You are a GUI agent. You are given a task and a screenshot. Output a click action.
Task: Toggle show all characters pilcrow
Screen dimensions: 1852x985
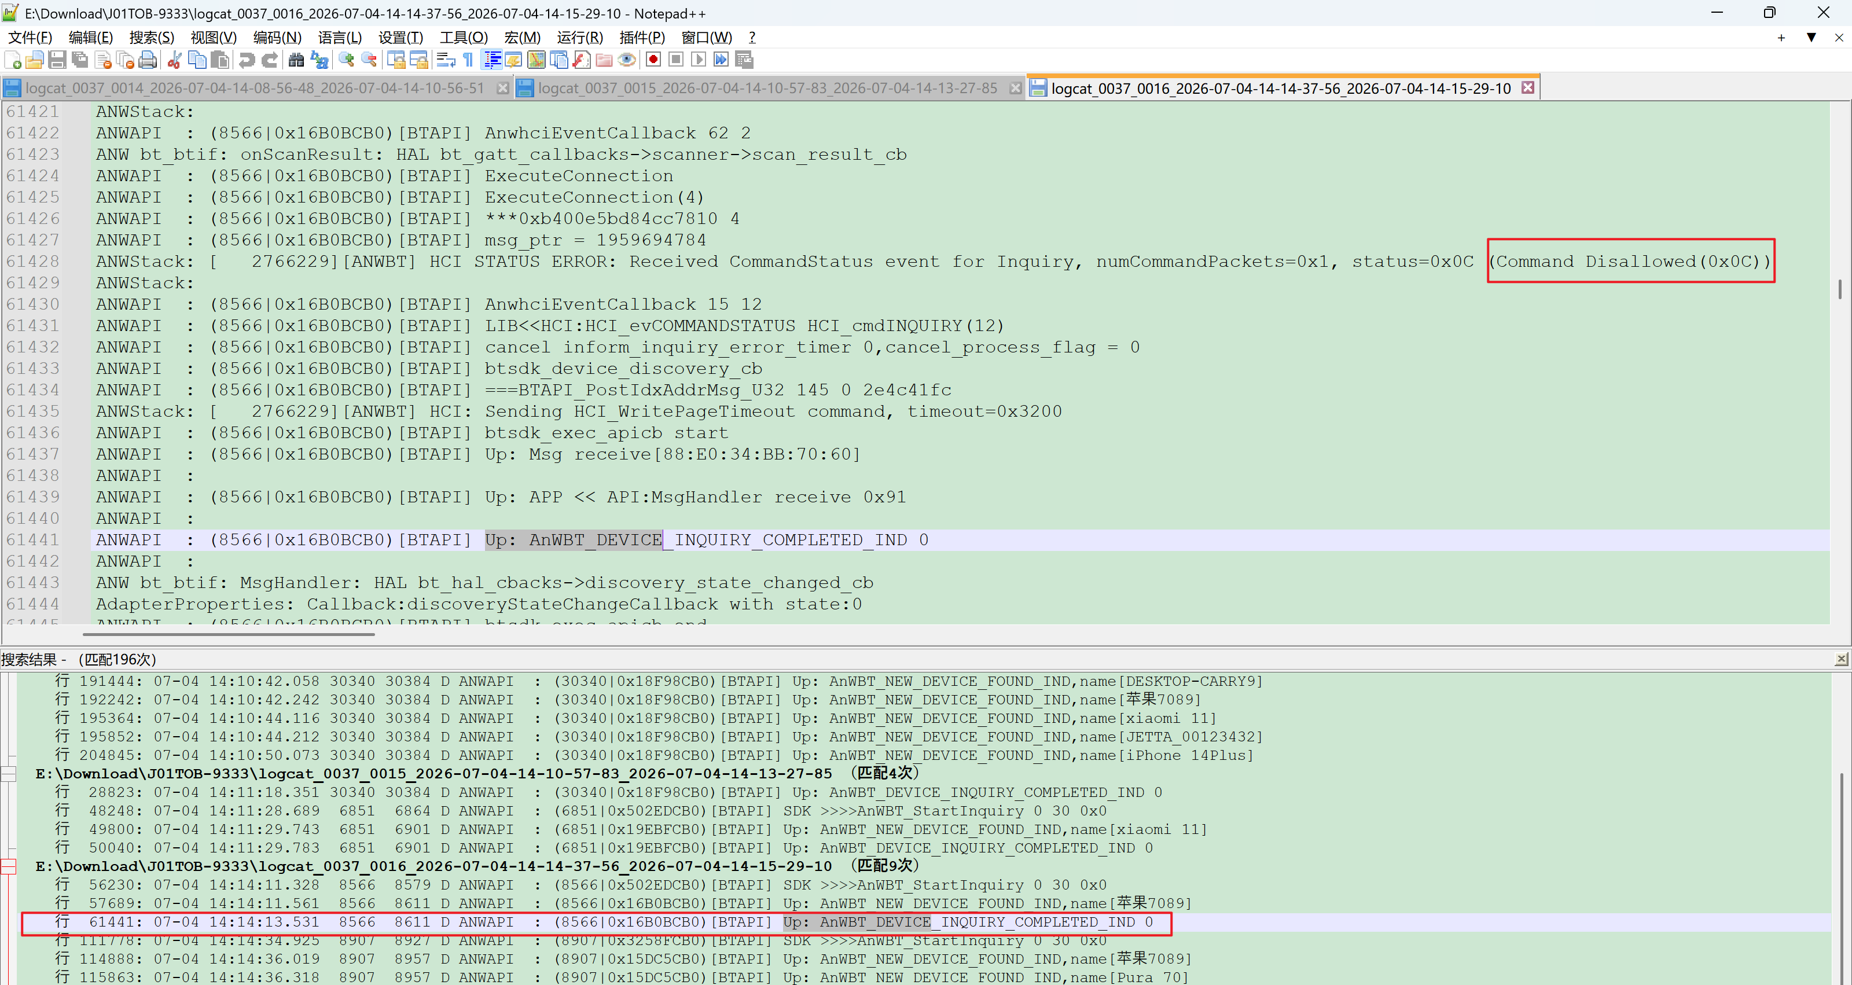point(468,60)
